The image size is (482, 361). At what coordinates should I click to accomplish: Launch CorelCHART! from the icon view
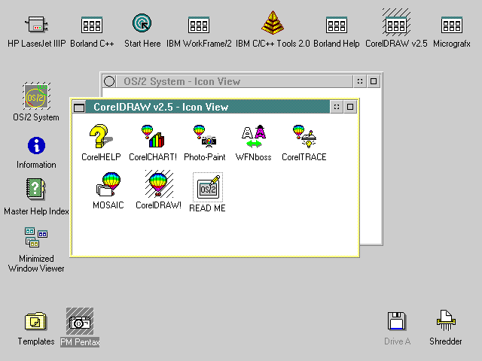153,136
